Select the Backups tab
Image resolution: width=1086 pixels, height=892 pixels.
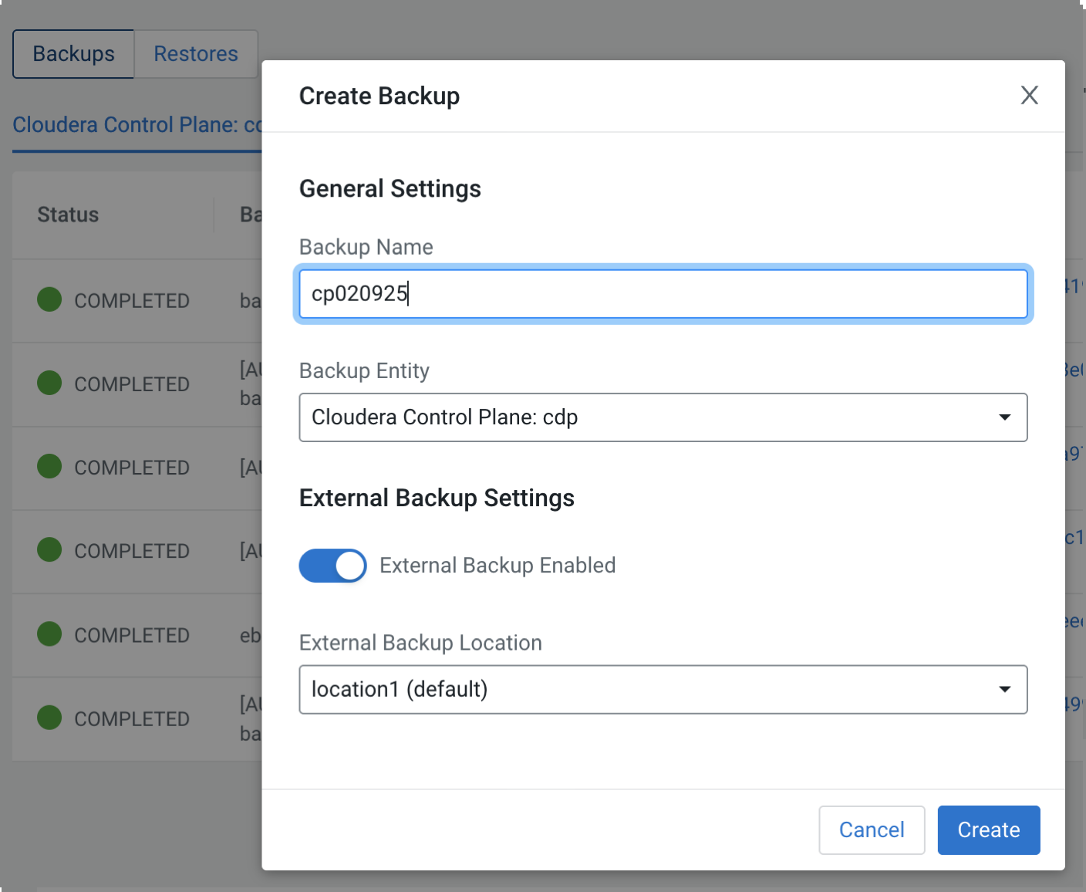(x=73, y=53)
